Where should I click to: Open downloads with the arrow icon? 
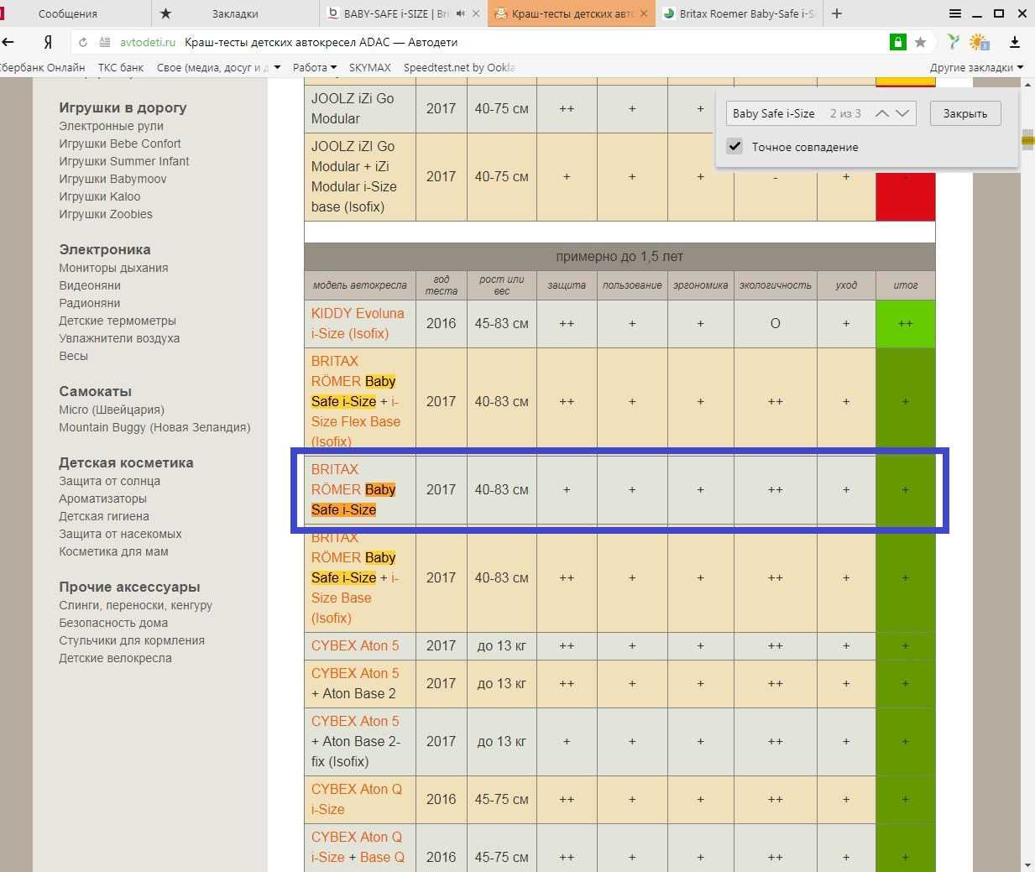(1014, 42)
